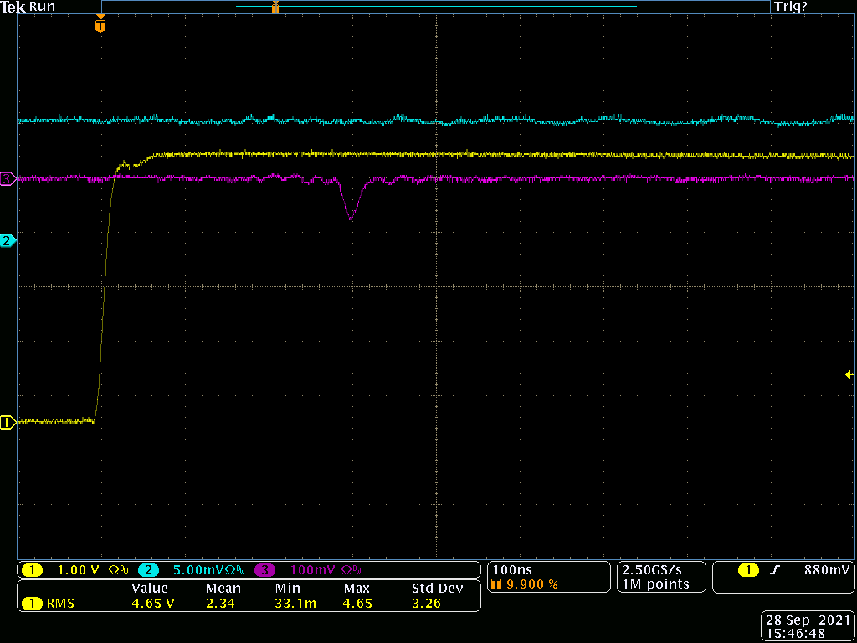This screenshot has width=857, height=643.
Task: Click the 2.50GS/s sample rate readout
Action: [654, 570]
